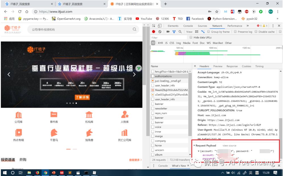Screen dimensions: 284x176
Task: Collapse the account/password payload object
Action: pos(199,151)
